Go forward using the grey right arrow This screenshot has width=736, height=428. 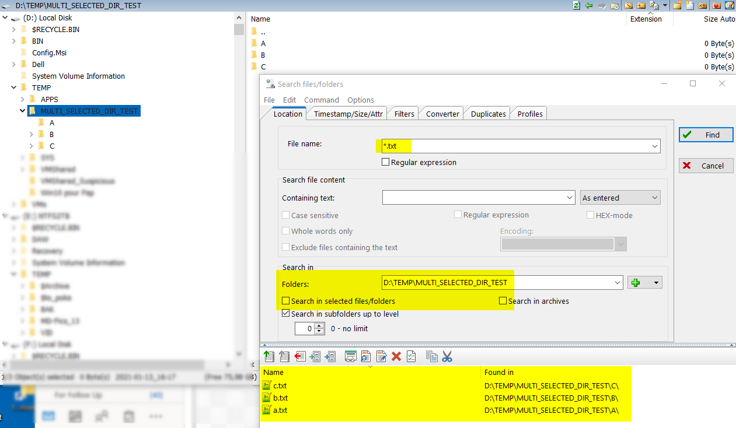[601, 5]
